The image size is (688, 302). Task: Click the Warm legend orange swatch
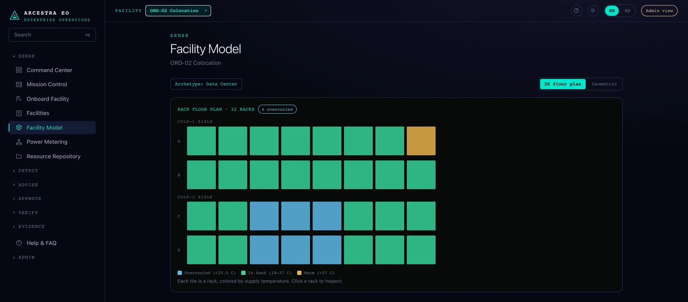[x=299, y=273]
